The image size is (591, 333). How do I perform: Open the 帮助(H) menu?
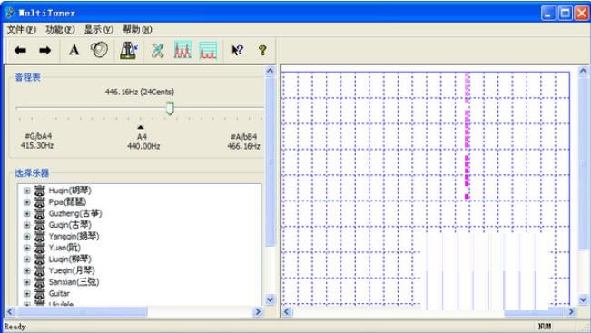(137, 29)
